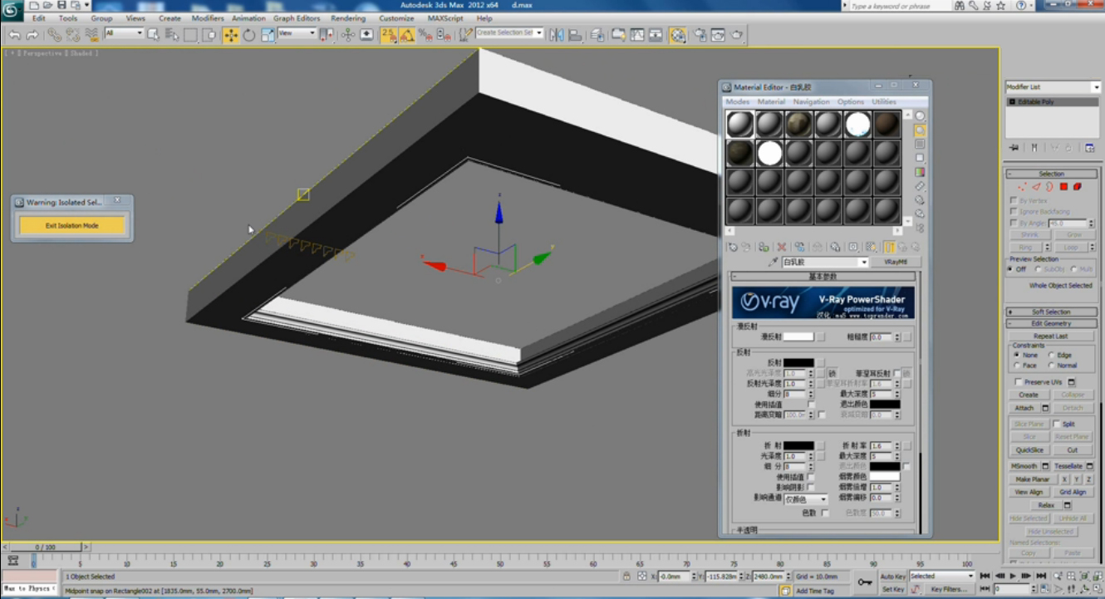Screen dimensions: 1105x599
Task: Click the Redo arrow in main toolbar
Action: coord(32,35)
